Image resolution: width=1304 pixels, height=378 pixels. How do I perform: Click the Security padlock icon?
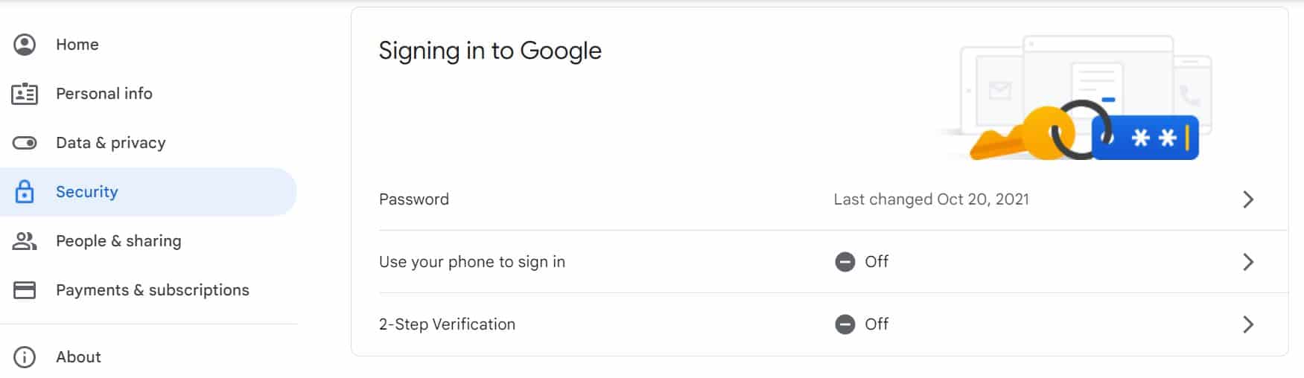coord(25,192)
